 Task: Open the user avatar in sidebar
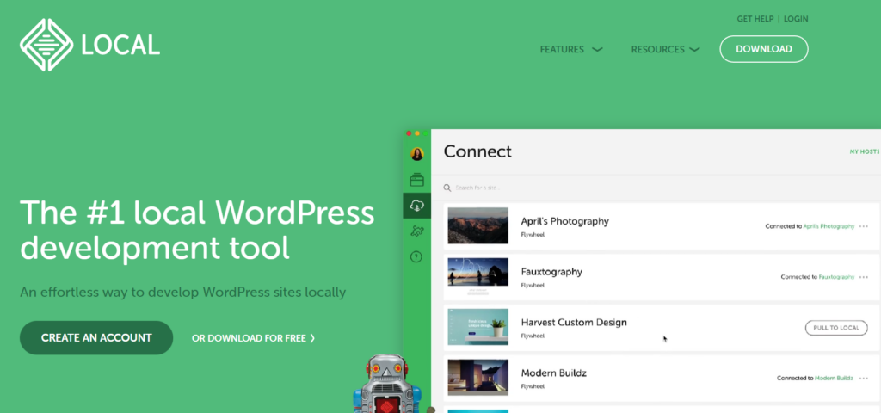click(x=417, y=155)
